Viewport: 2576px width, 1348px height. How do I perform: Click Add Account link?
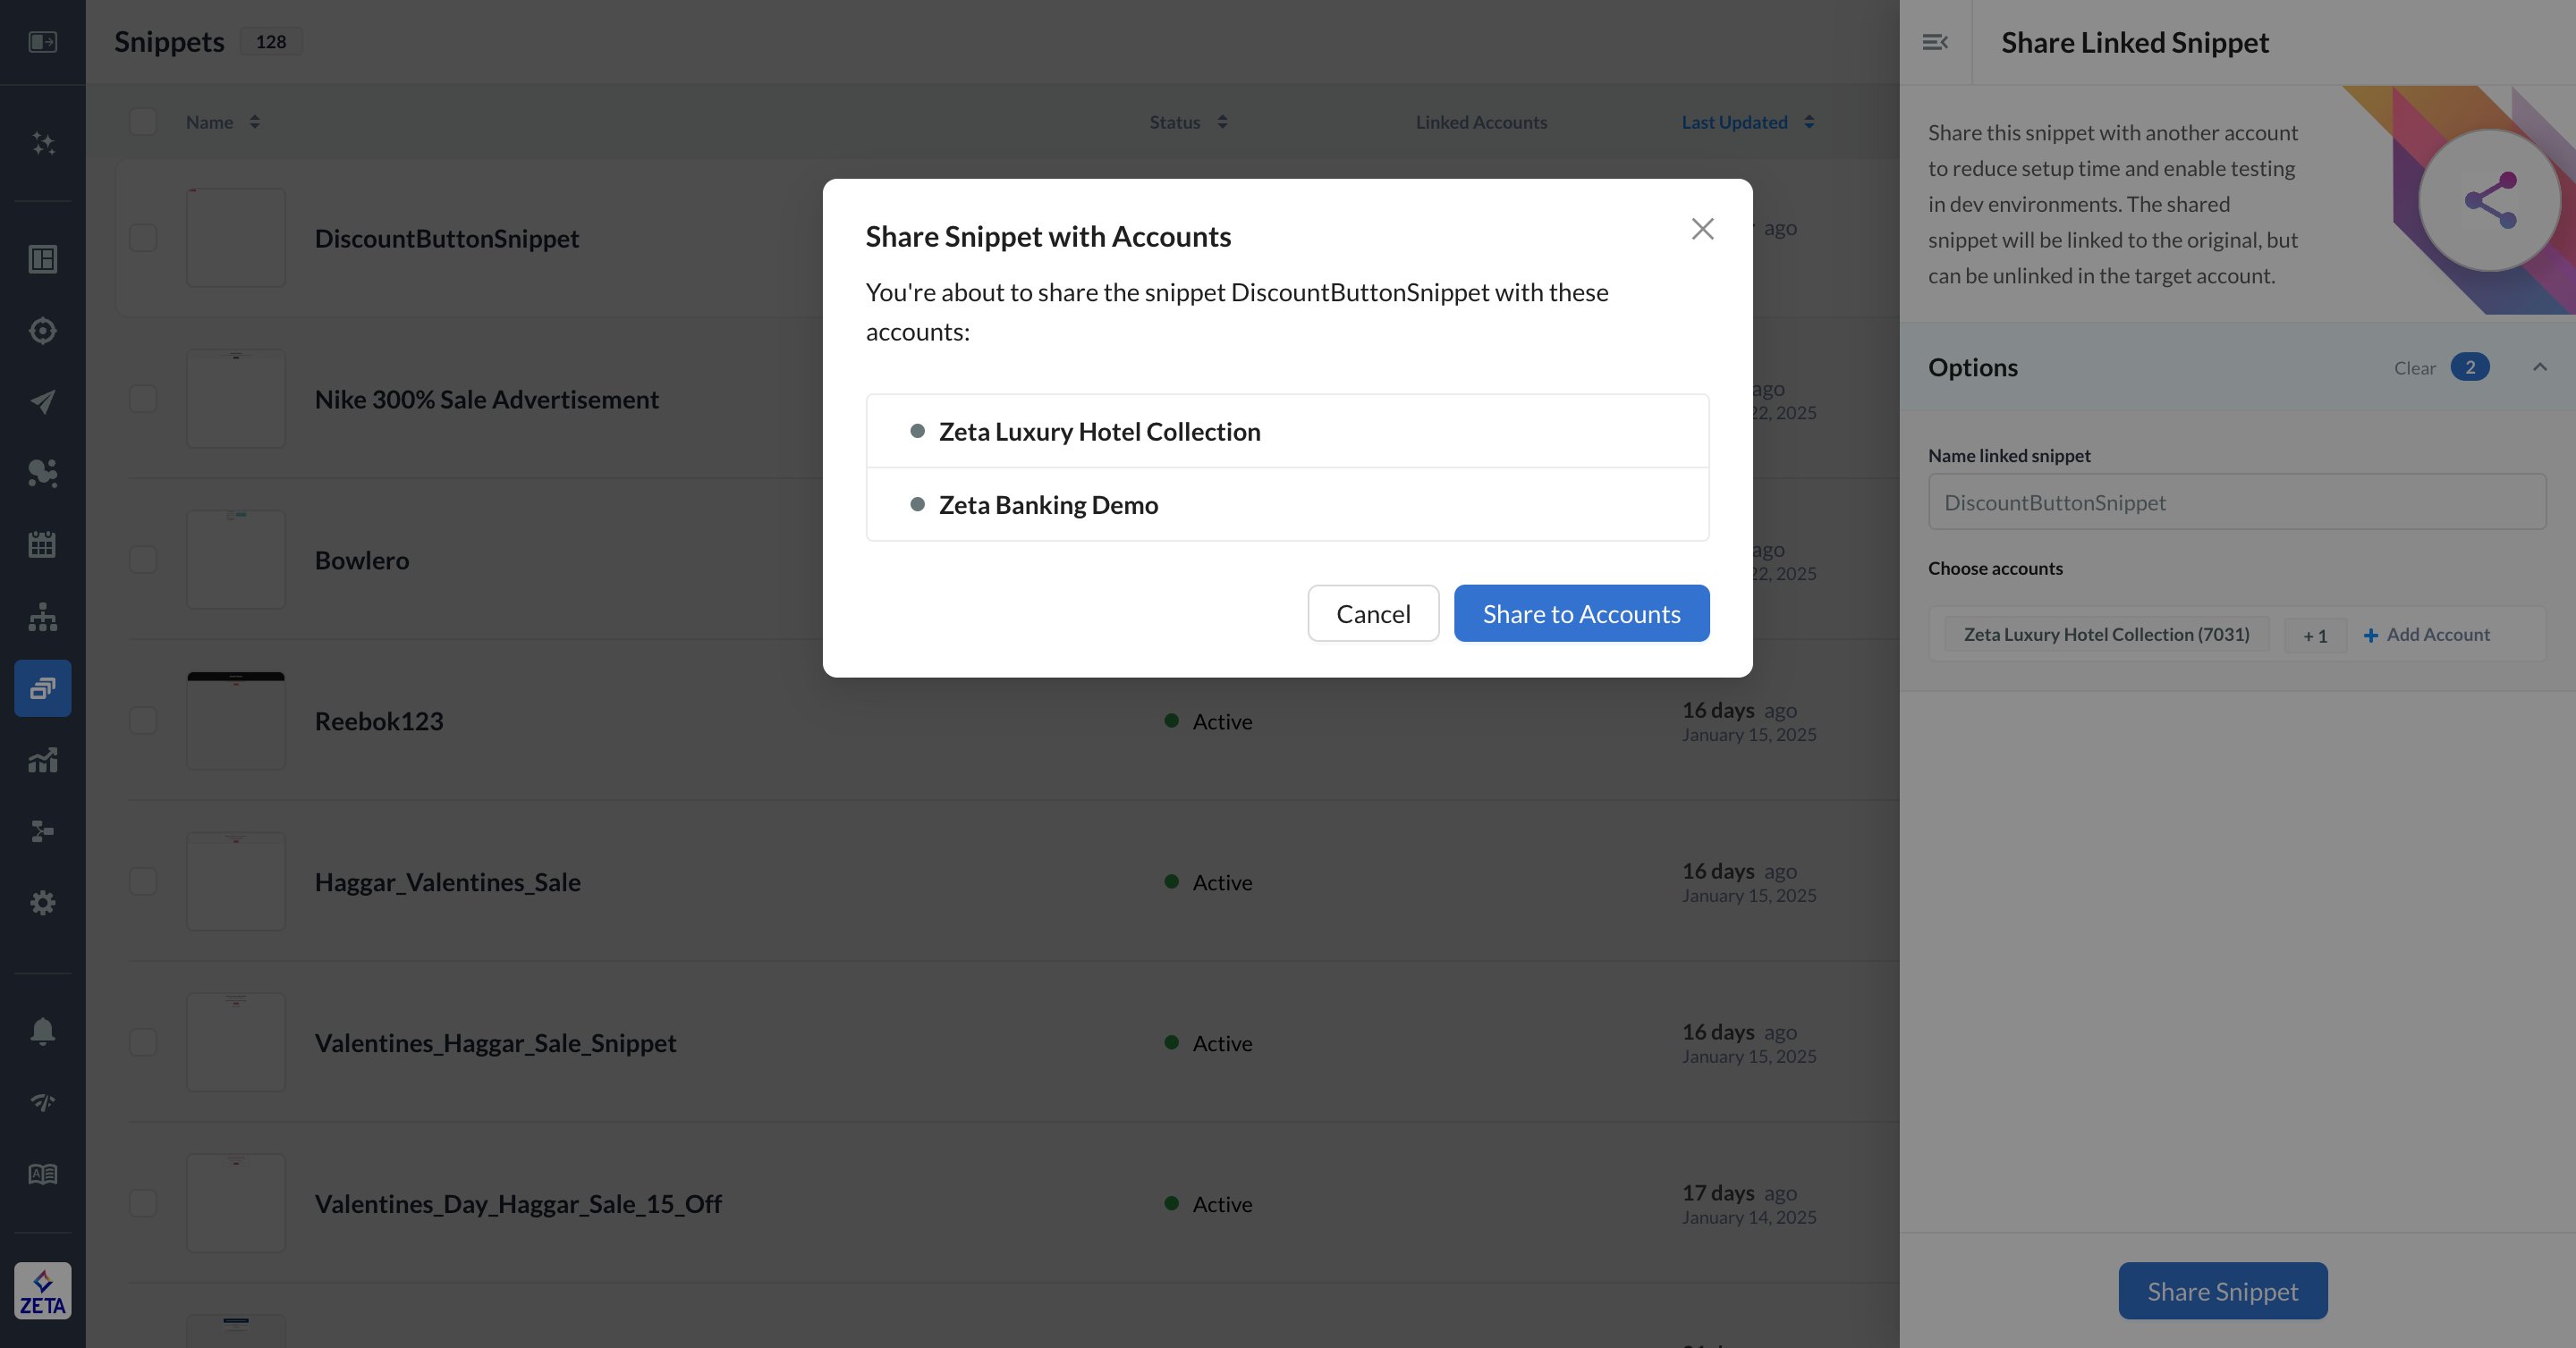coord(2426,635)
